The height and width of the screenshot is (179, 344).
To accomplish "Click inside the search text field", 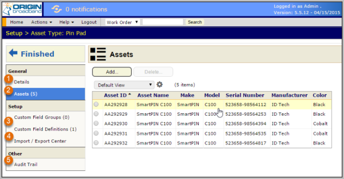I will [163, 22].
